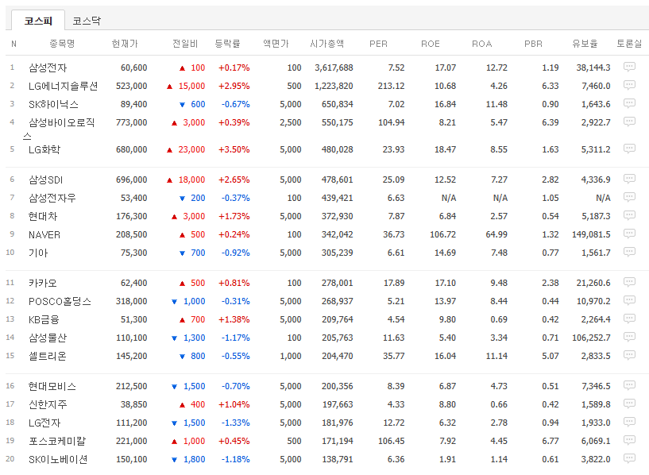Open the 삼성SDI stock link
Image resolution: width=649 pixels, height=475 pixels.
(x=45, y=180)
